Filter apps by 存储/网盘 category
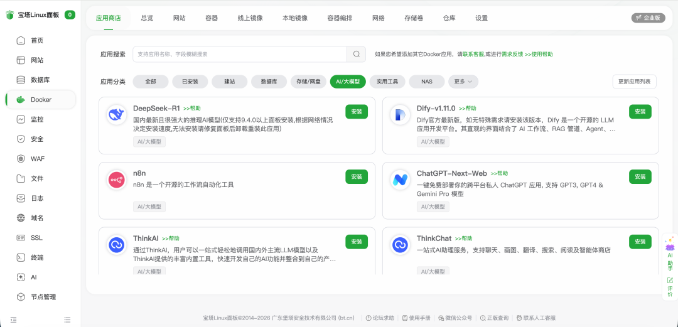The width and height of the screenshot is (678, 327). point(308,82)
